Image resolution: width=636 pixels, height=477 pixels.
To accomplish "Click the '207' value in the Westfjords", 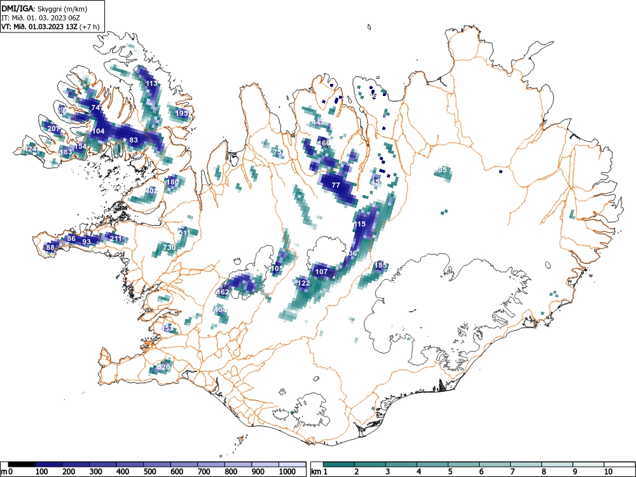I will tap(53, 128).
